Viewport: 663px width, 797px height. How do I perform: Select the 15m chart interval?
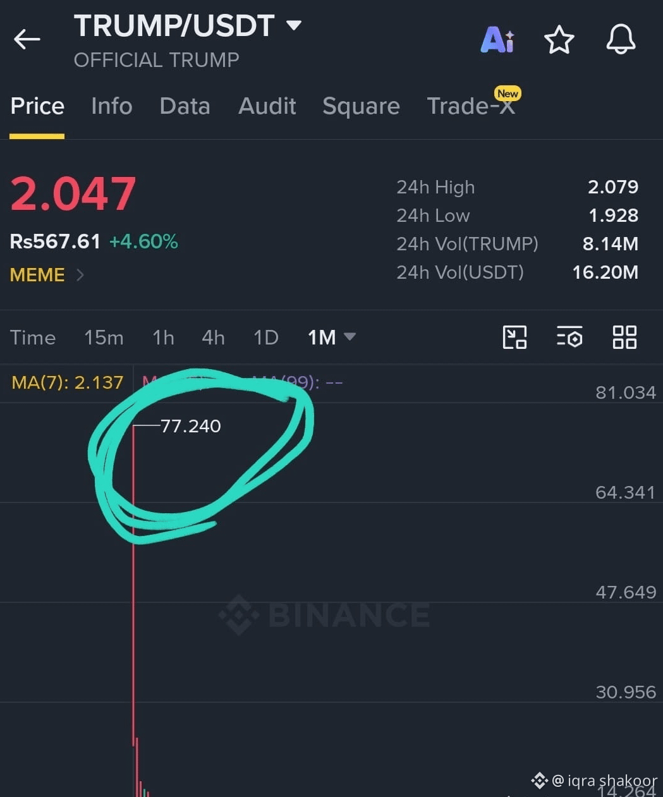(104, 338)
